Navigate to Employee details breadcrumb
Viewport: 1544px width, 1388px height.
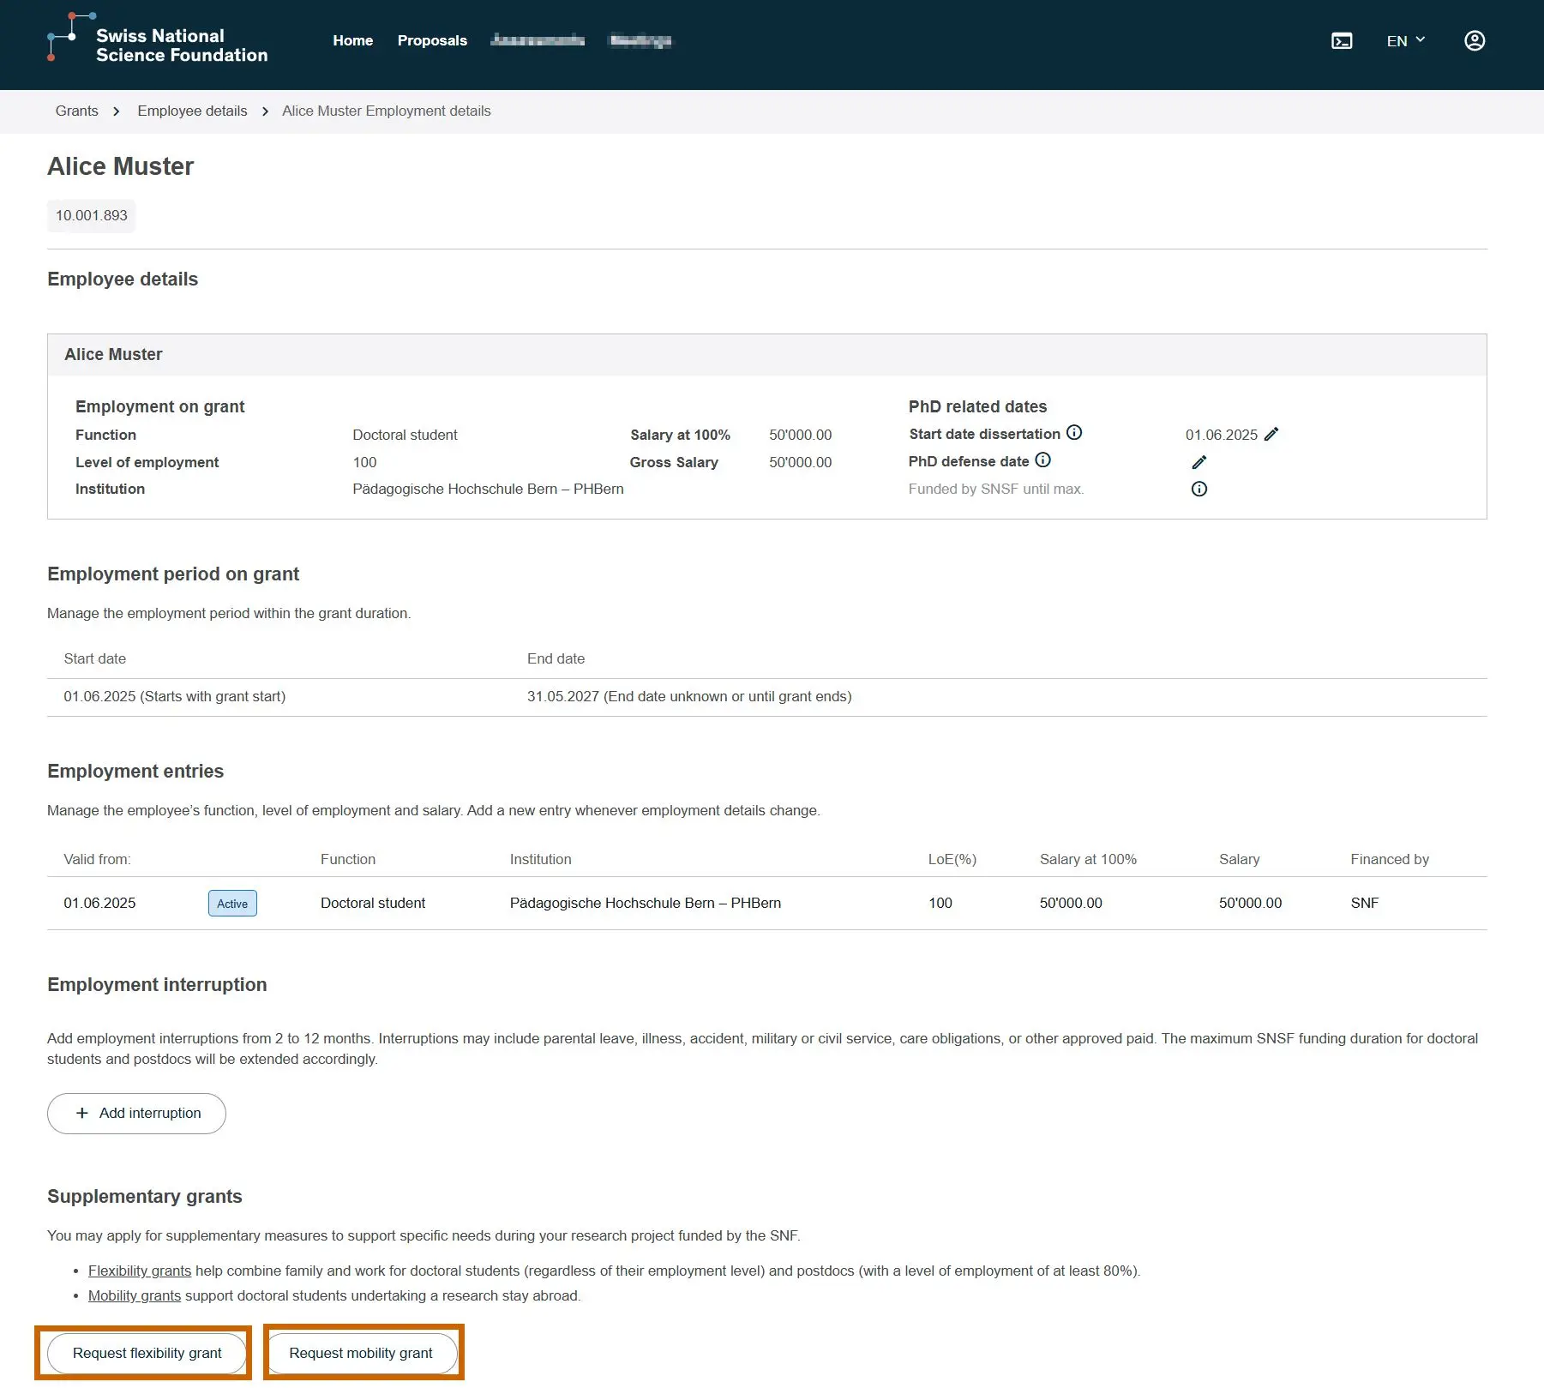point(192,111)
